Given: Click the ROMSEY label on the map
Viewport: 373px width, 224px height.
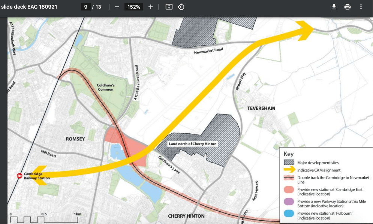Looking at the screenshot, I should pyautogui.click(x=75, y=139).
